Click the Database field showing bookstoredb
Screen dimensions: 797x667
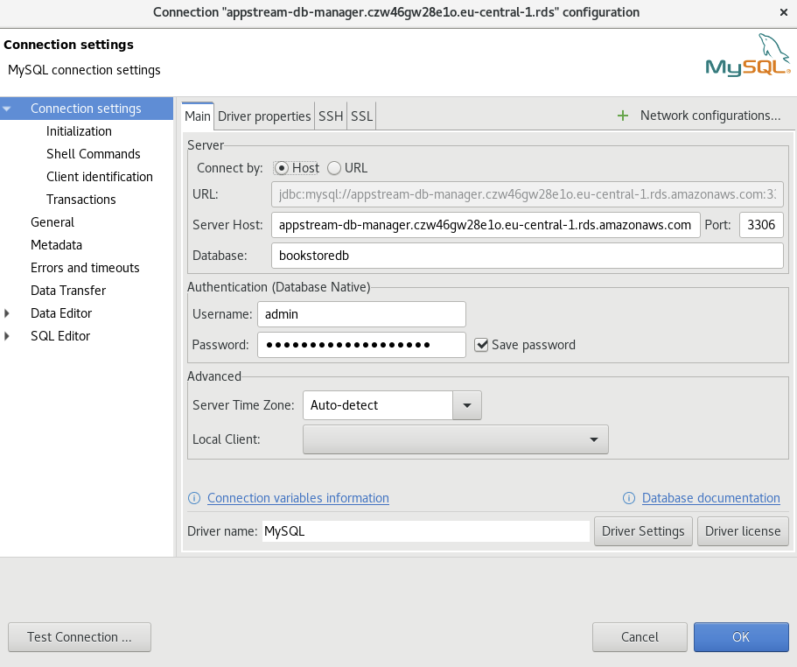coord(525,256)
